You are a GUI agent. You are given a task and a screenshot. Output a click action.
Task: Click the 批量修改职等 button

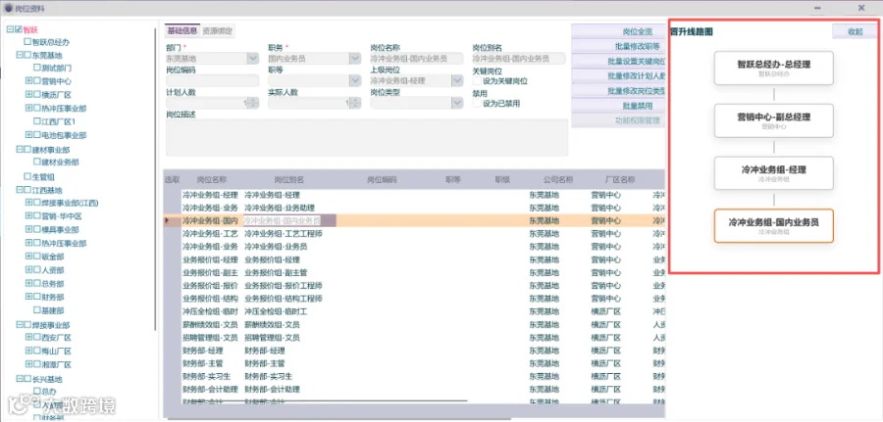[x=618, y=46]
